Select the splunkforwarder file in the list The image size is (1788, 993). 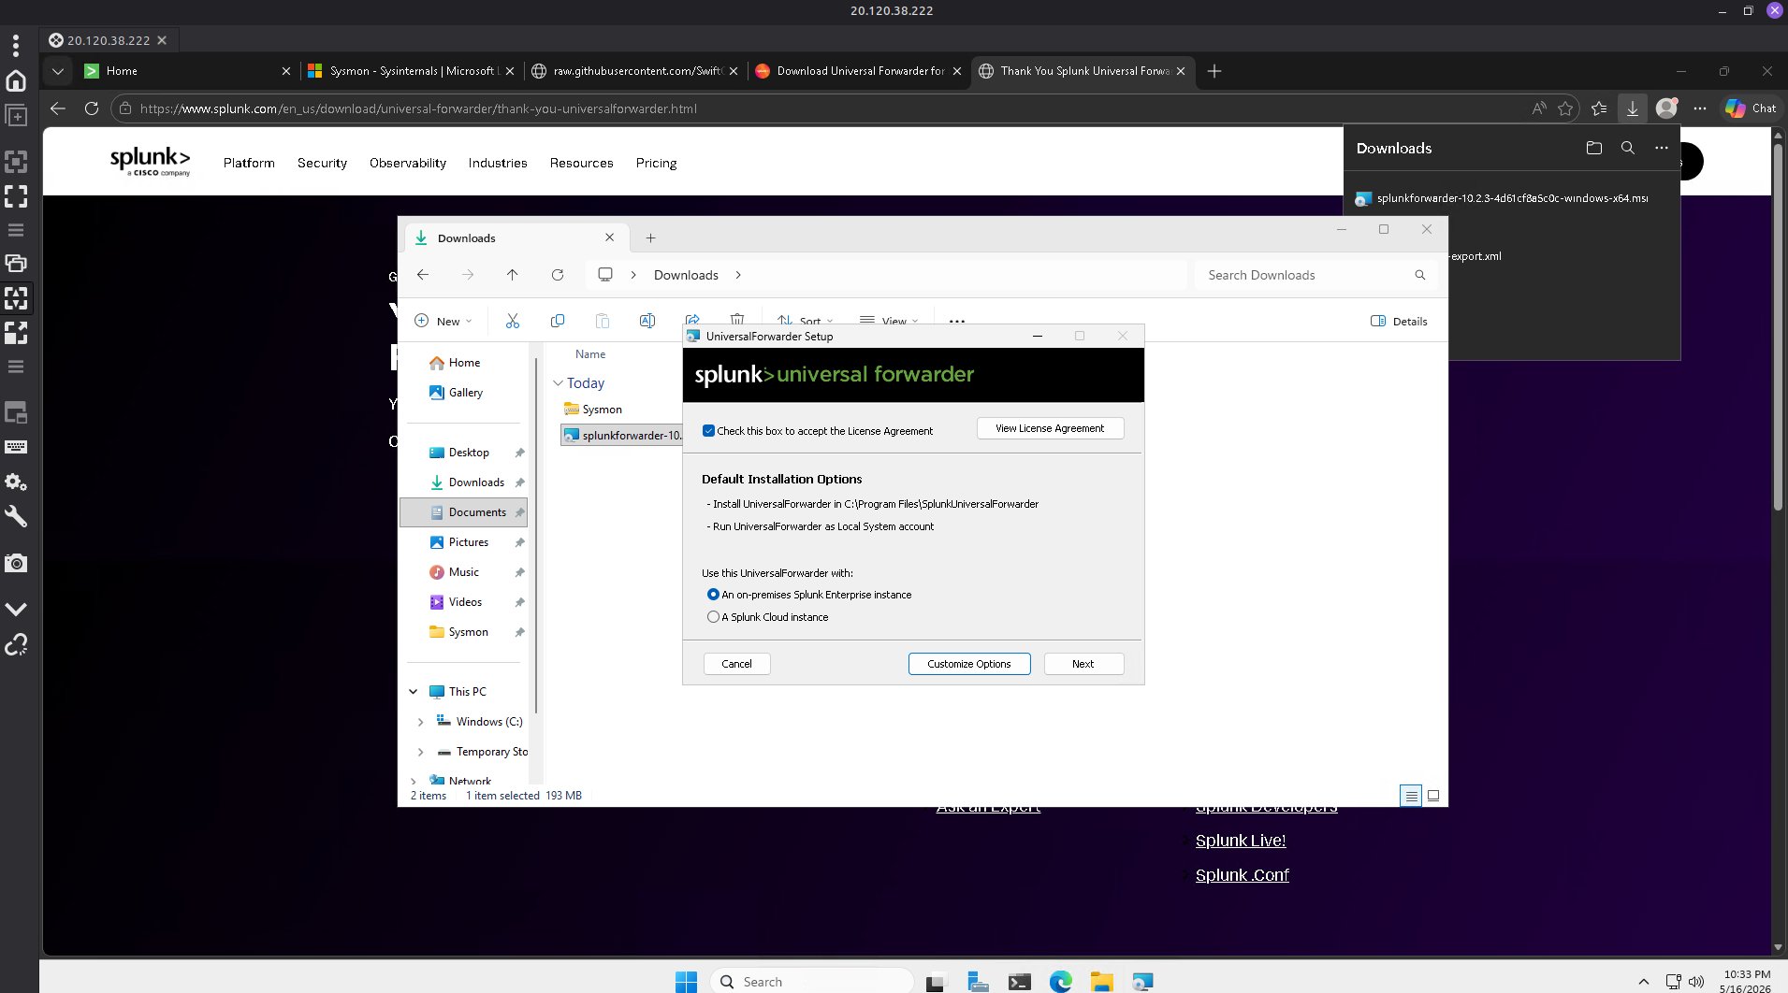[621, 436]
